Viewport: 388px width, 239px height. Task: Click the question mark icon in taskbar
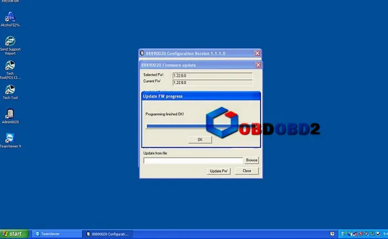(332, 233)
